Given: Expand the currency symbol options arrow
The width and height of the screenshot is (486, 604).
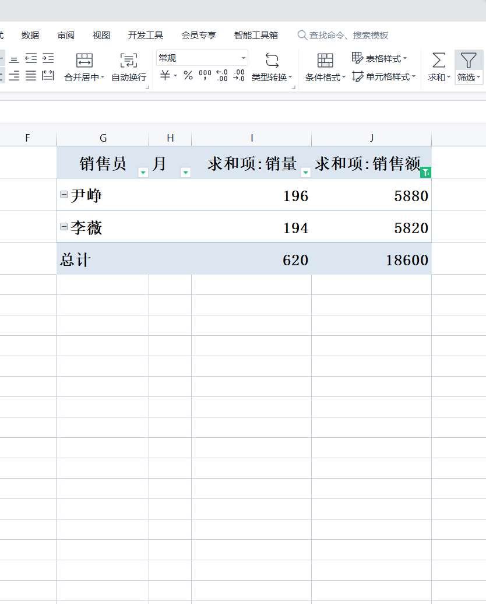Looking at the screenshot, I should tap(175, 75).
